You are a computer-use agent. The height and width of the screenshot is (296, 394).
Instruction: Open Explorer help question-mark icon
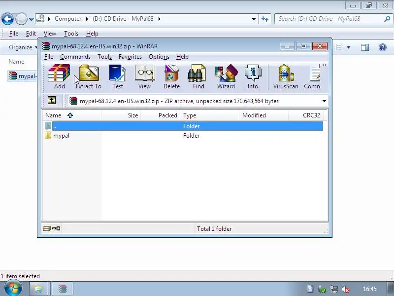[383, 47]
